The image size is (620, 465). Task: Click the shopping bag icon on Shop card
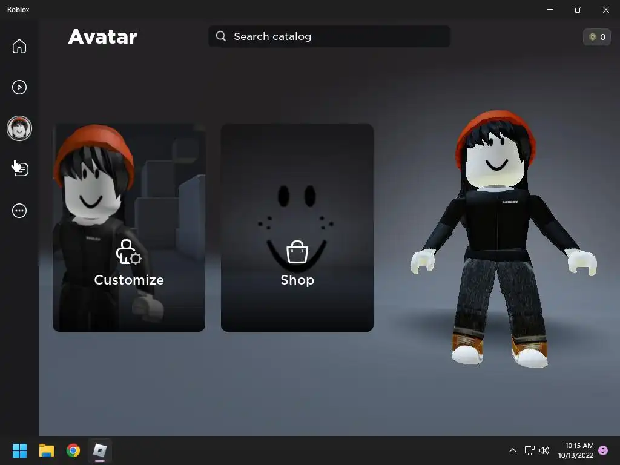click(297, 252)
